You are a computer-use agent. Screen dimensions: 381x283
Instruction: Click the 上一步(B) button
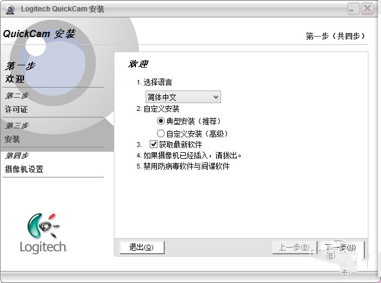(295, 248)
